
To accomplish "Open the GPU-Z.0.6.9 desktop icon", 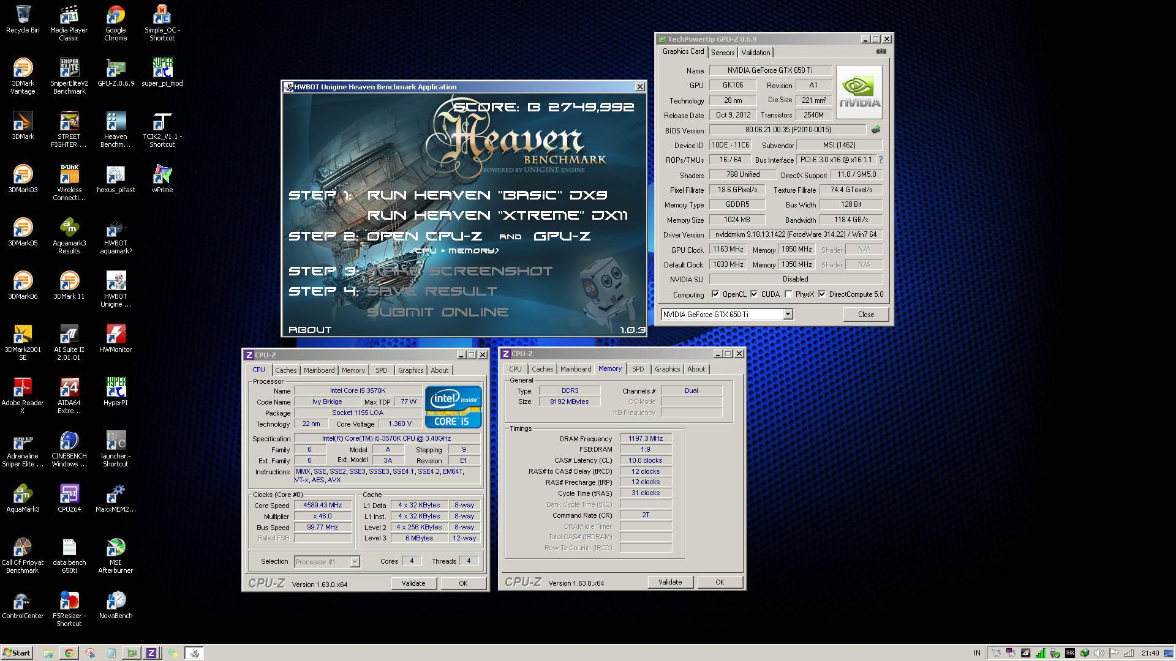I will click(115, 72).
